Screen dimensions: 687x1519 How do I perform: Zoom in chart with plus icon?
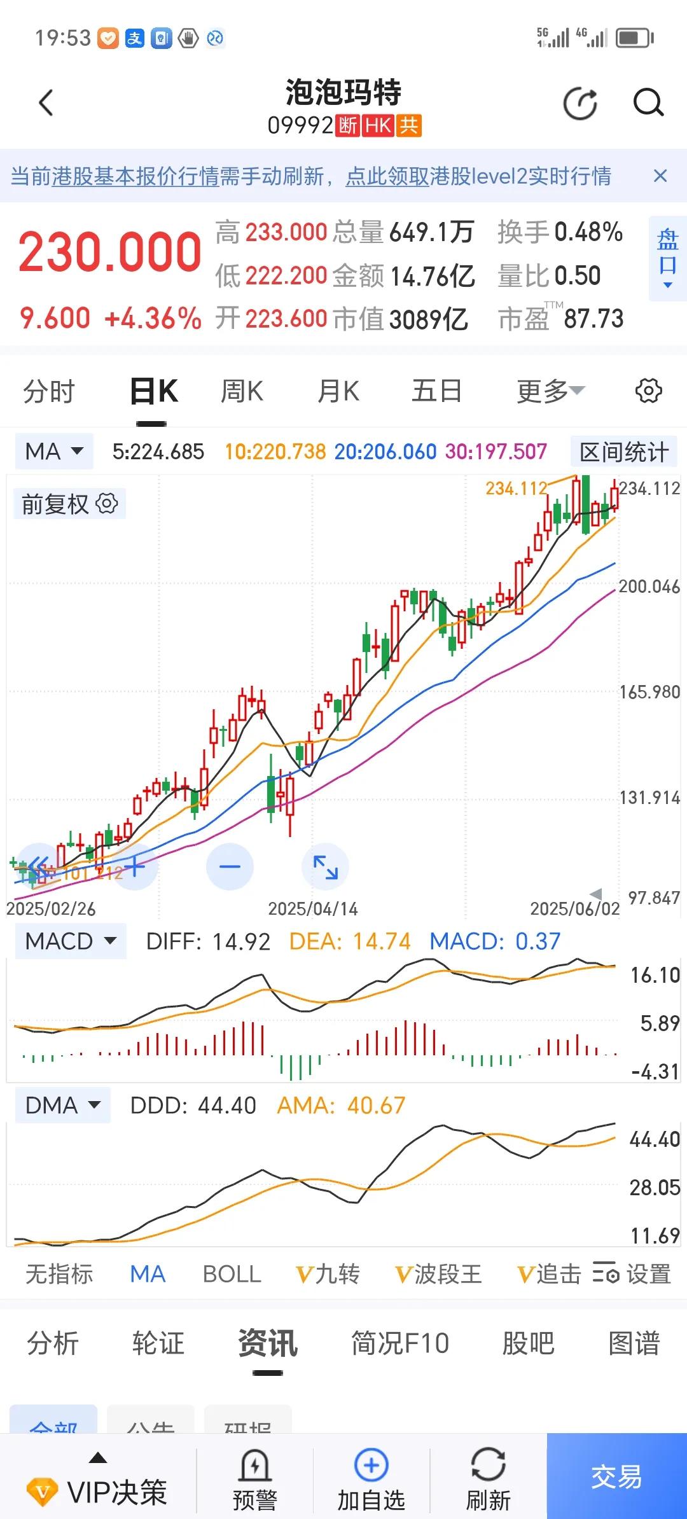pos(134,866)
